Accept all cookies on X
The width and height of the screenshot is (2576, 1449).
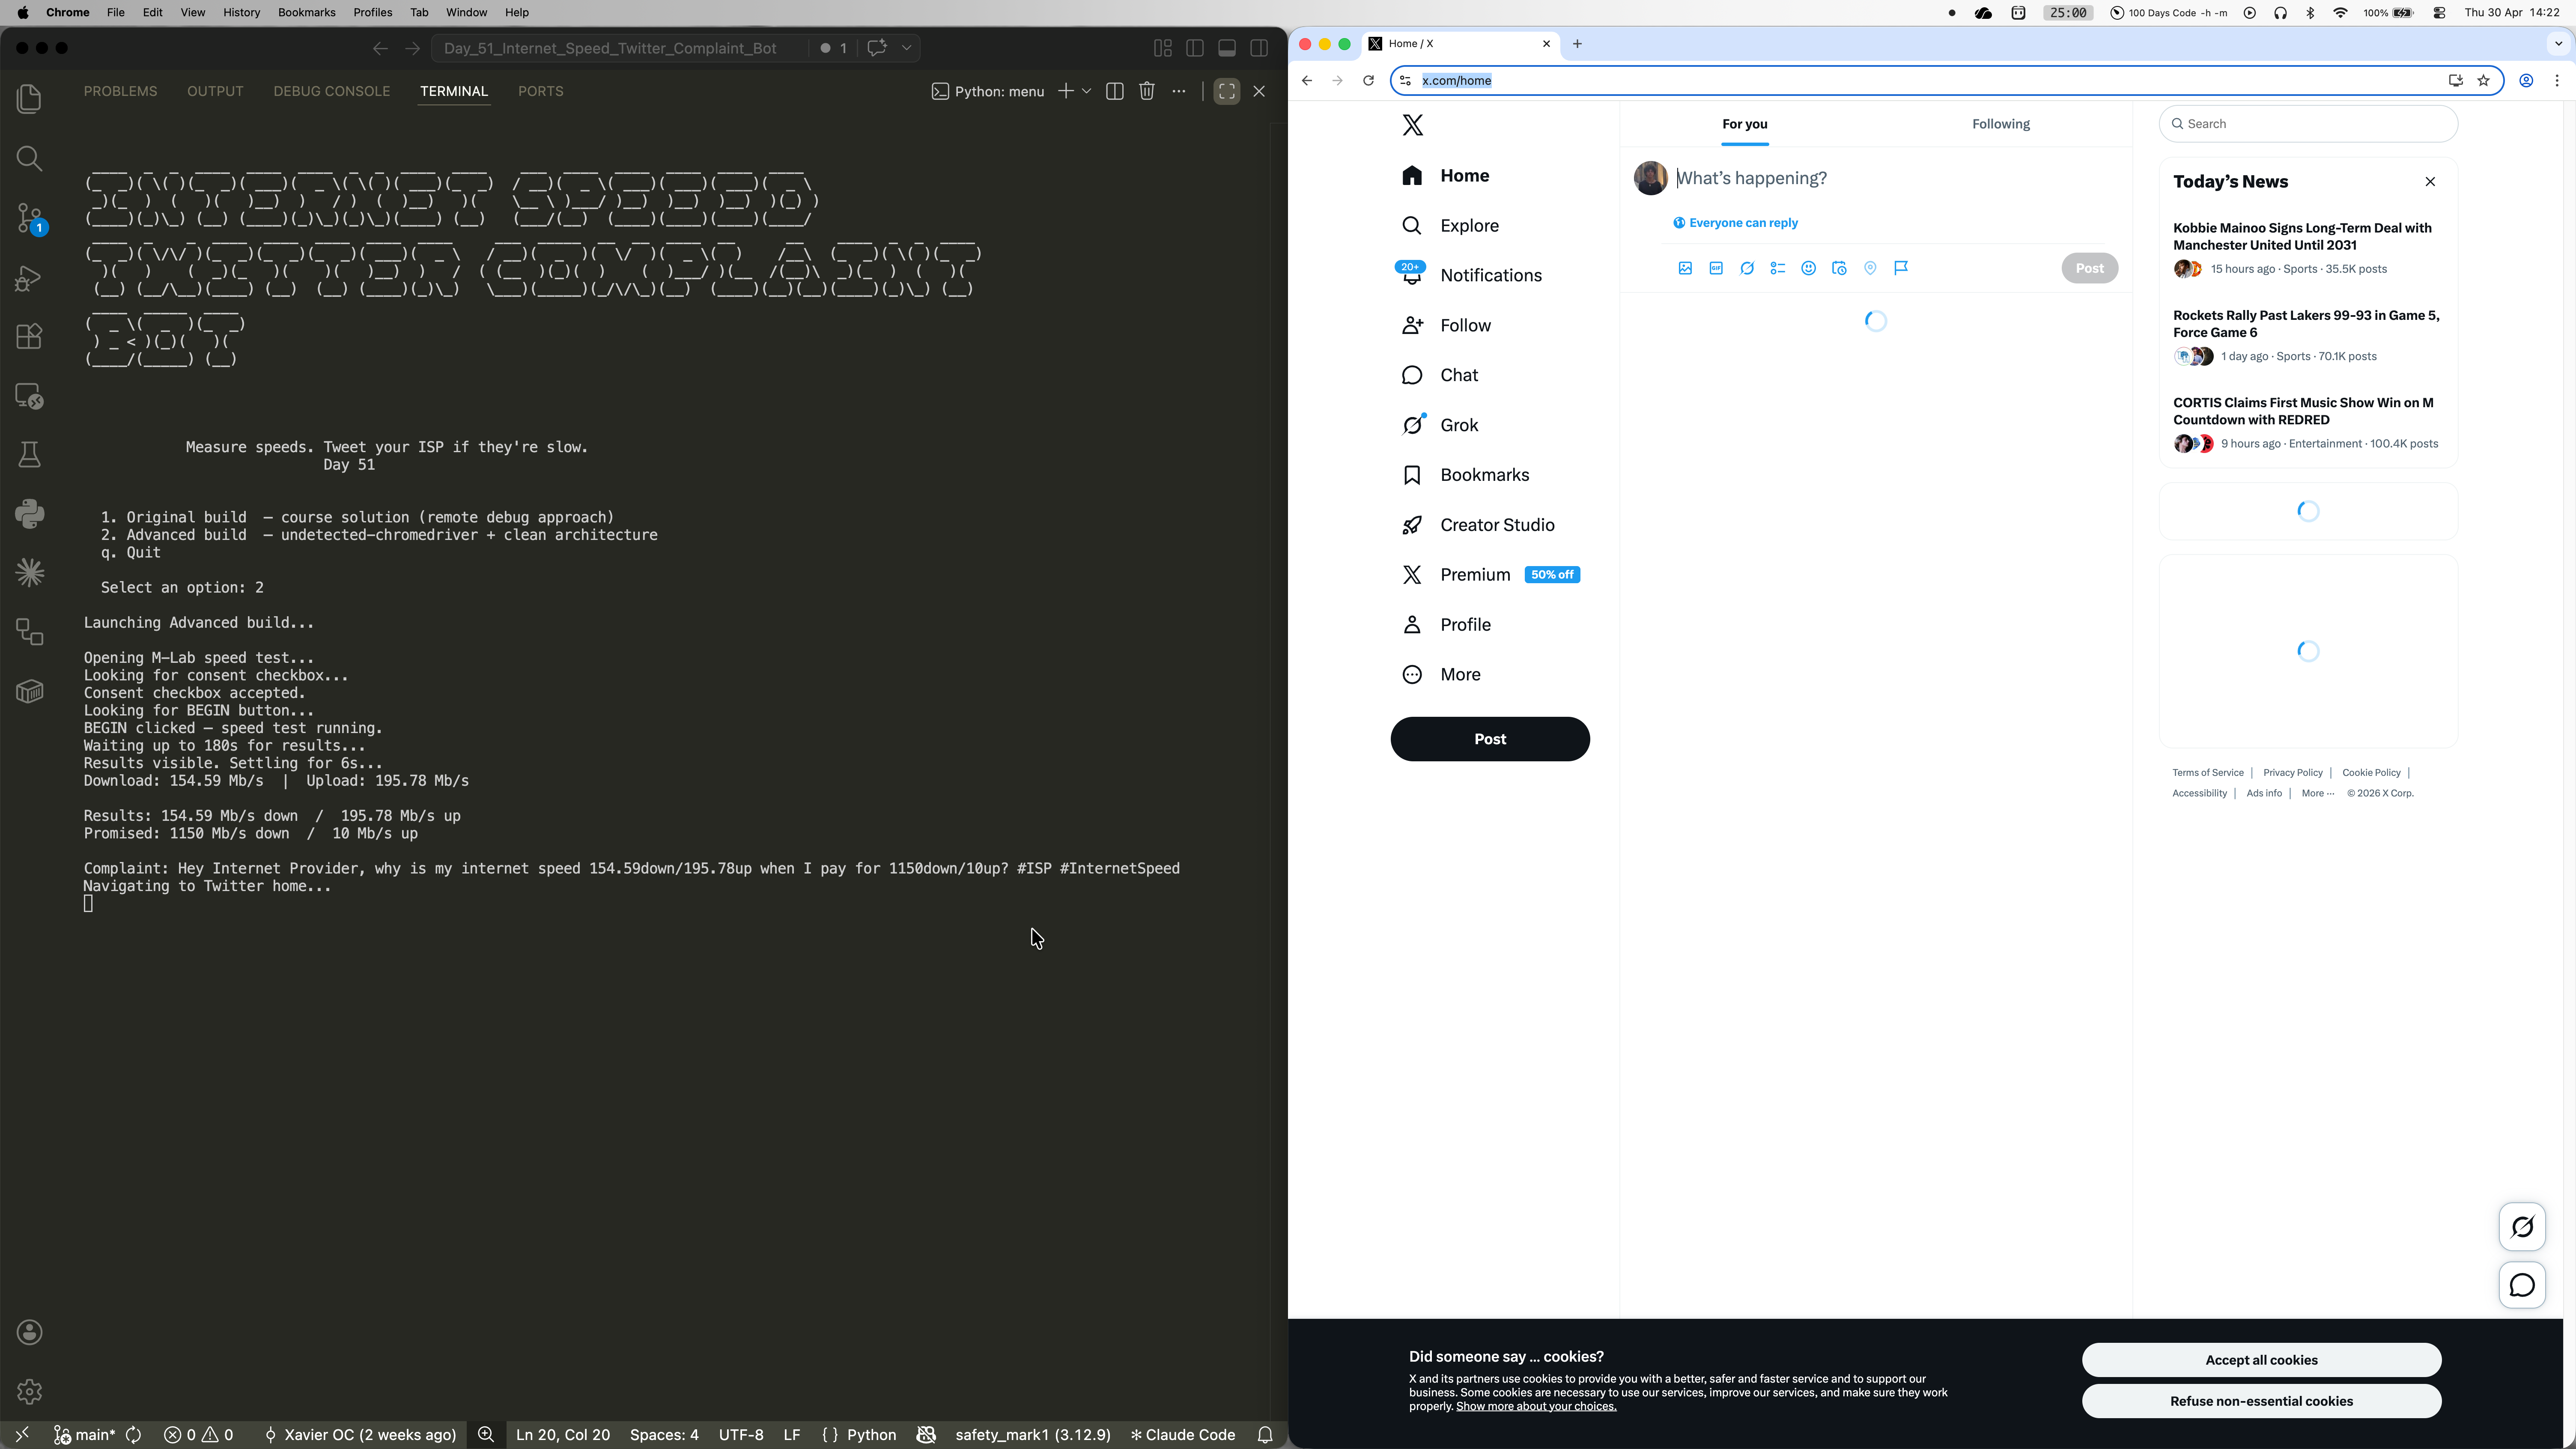pyautogui.click(x=2261, y=1360)
